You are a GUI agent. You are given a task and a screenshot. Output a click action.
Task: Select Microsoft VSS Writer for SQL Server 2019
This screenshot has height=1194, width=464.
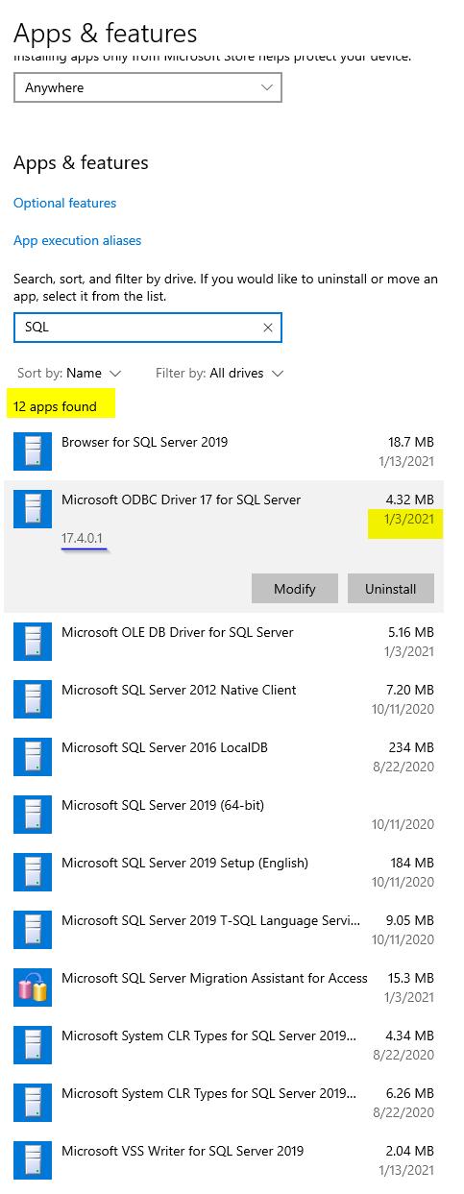coord(224,1160)
